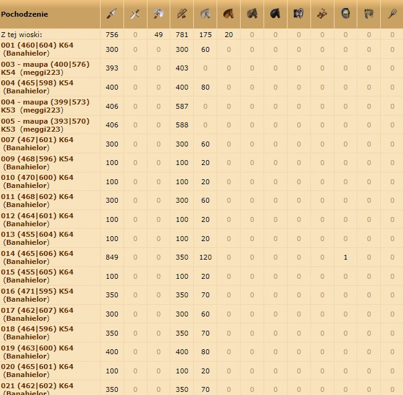Open meggi223 profile under 005 - maupa
The height and width of the screenshot is (395, 403).
pos(41,129)
